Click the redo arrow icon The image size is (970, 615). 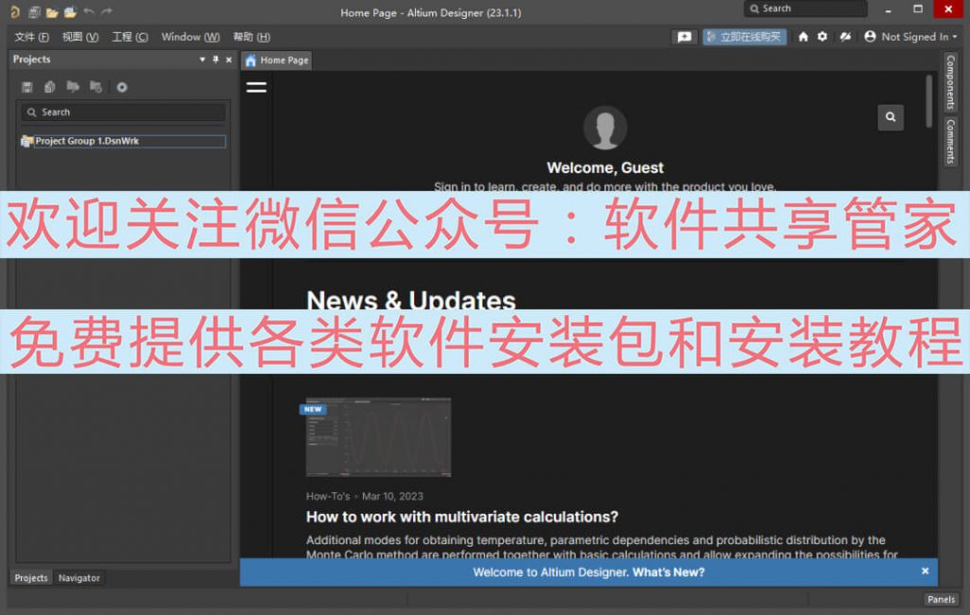click(107, 11)
